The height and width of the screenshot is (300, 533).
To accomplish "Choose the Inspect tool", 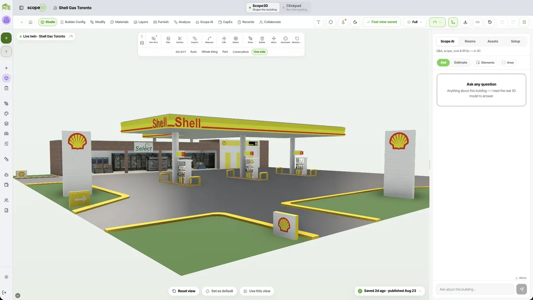I will pyautogui.click(x=195, y=40).
